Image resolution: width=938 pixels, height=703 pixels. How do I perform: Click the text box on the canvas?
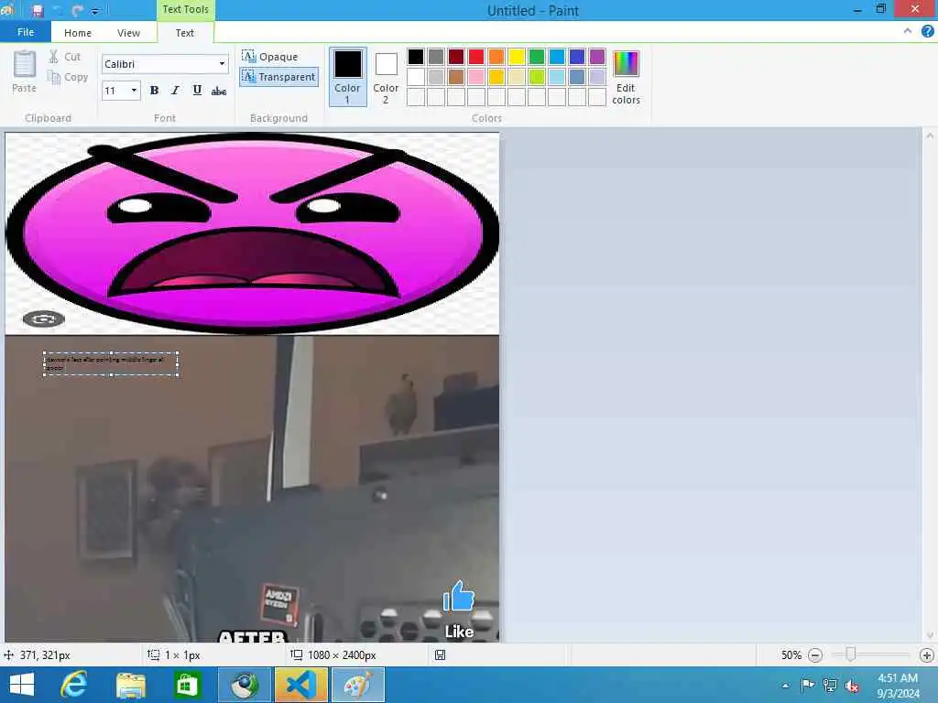coord(111,364)
